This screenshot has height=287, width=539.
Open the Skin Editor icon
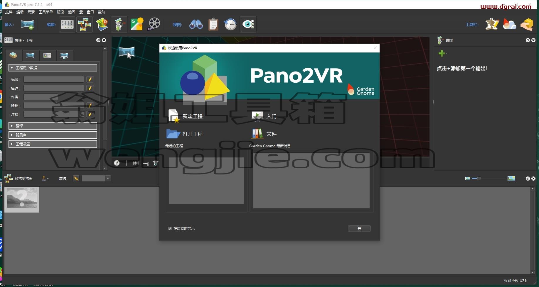pos(119,24)
